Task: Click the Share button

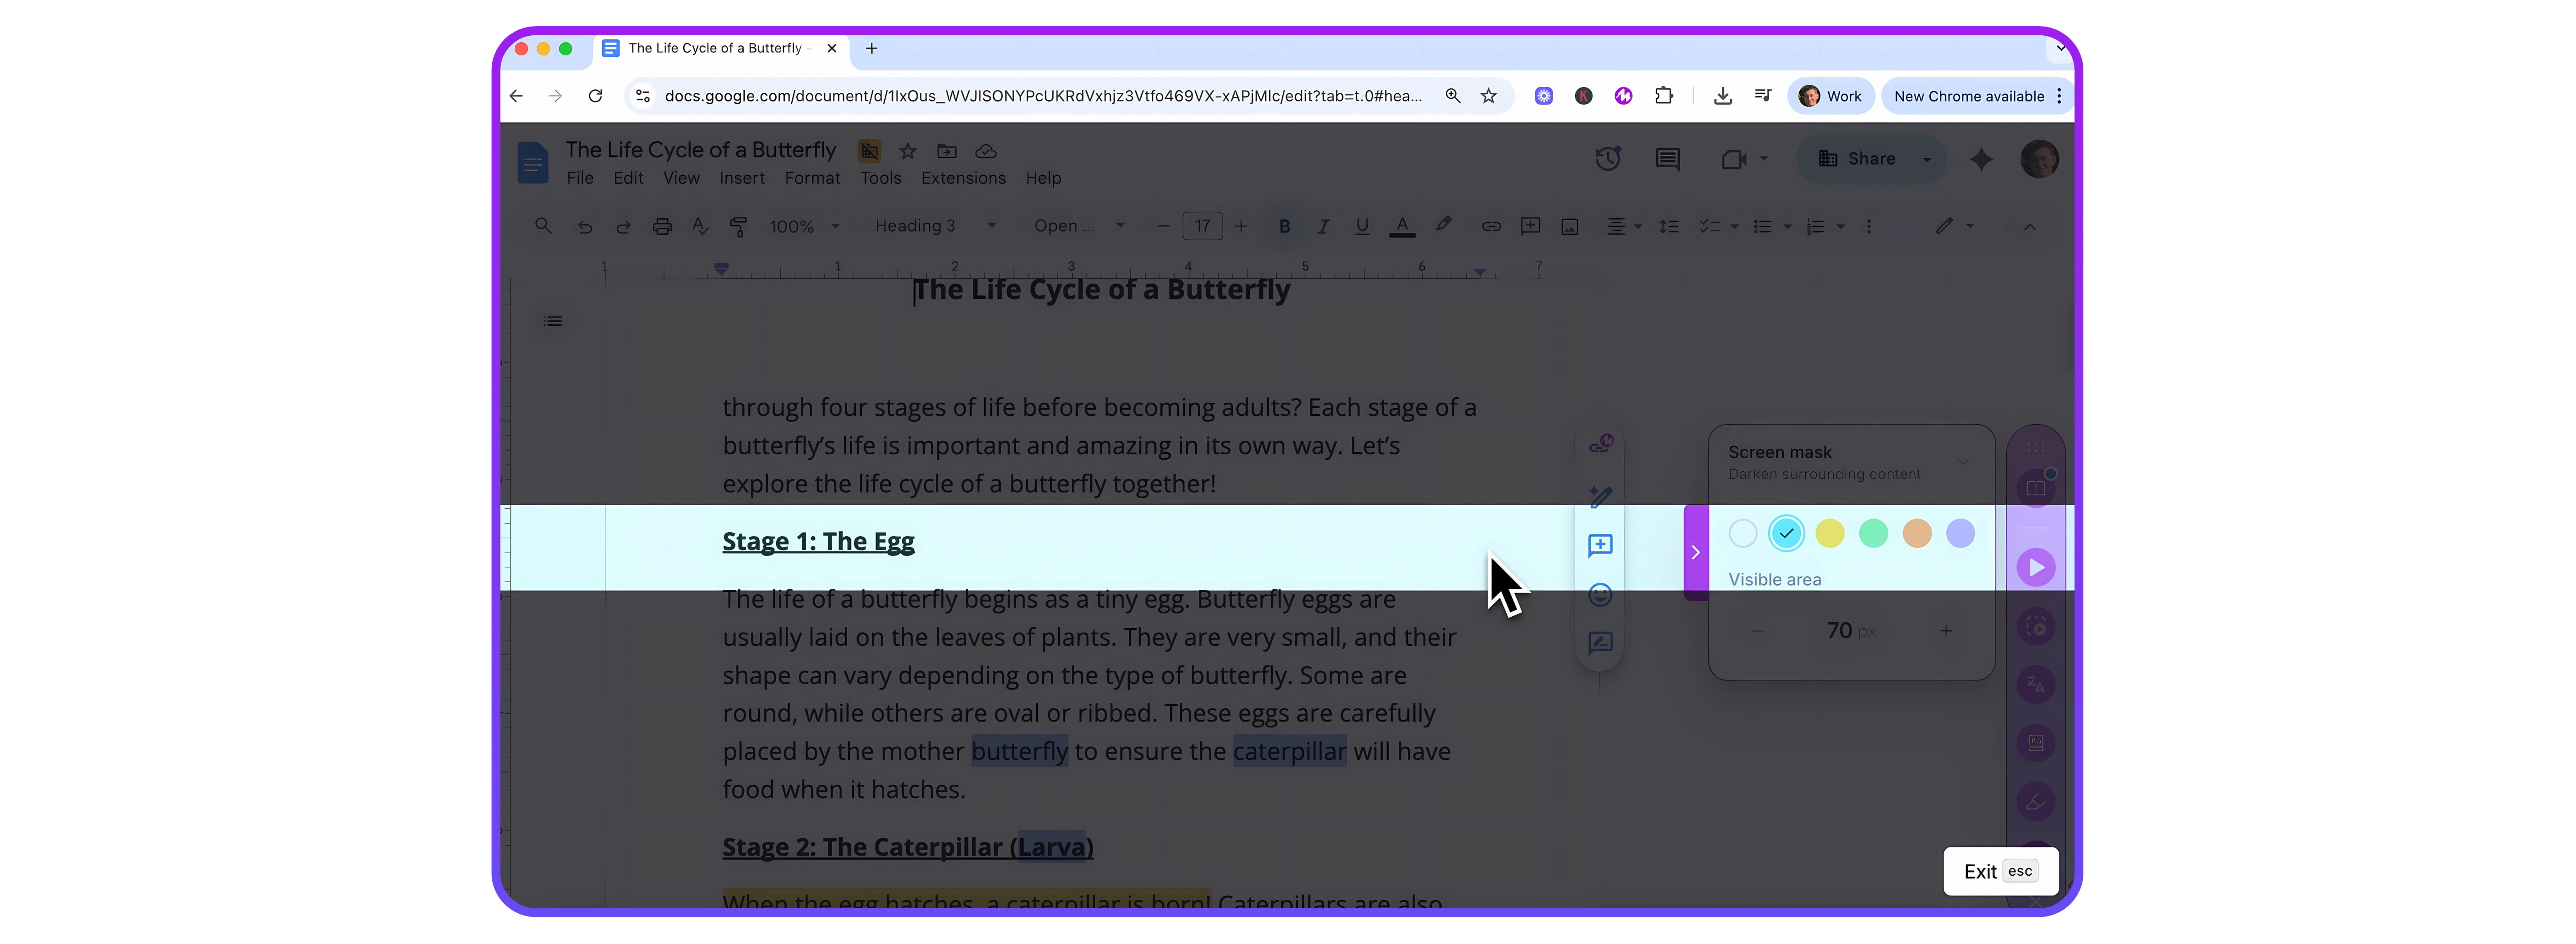Action: (x=1856, y=159)
